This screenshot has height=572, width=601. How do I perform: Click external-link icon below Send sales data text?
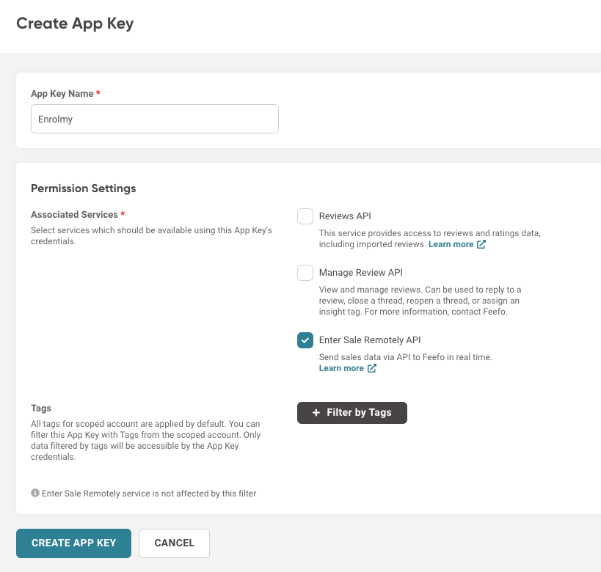point(372,368)
